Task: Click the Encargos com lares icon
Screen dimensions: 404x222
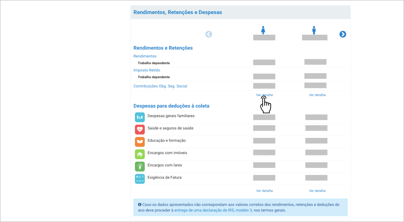Action: pos(140,166)
